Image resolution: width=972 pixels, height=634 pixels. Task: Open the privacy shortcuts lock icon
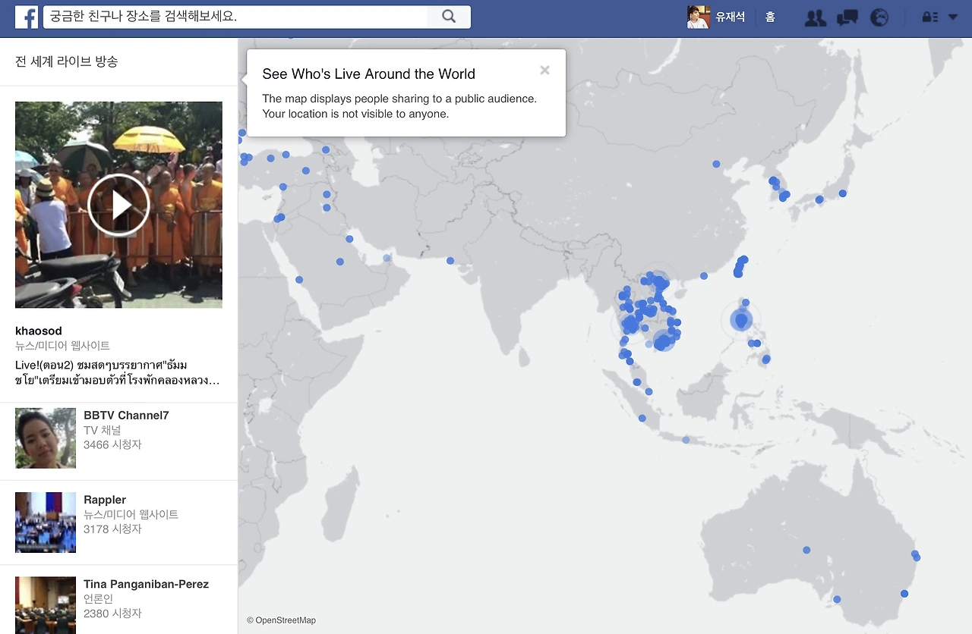[x=929, y=17]
